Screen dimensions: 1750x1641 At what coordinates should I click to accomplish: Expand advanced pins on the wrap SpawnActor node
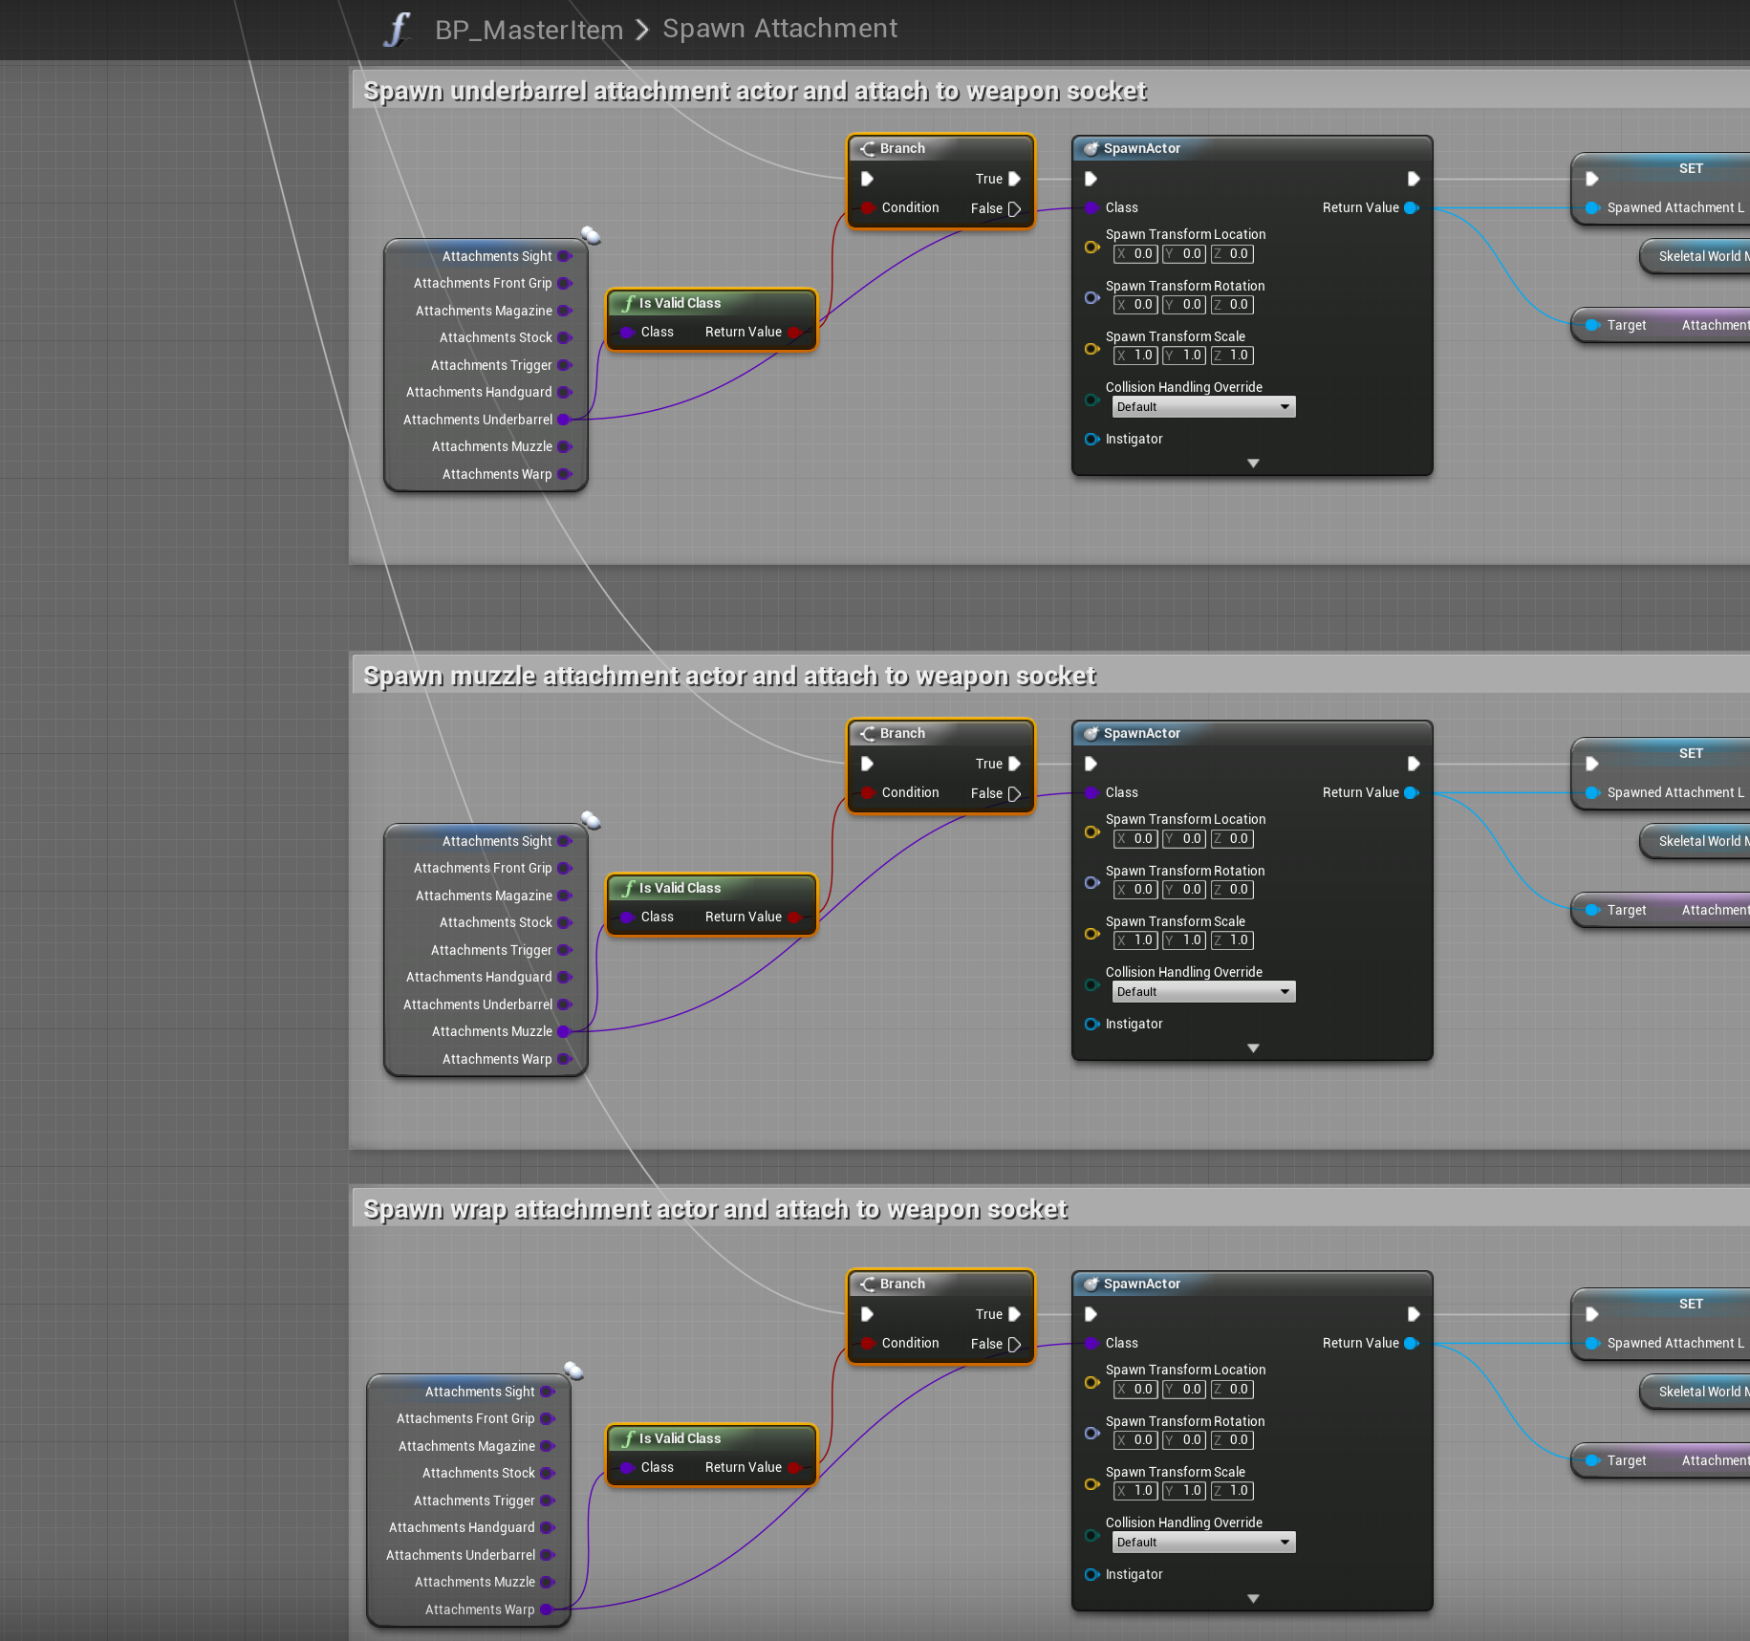pos(1253,1599)
